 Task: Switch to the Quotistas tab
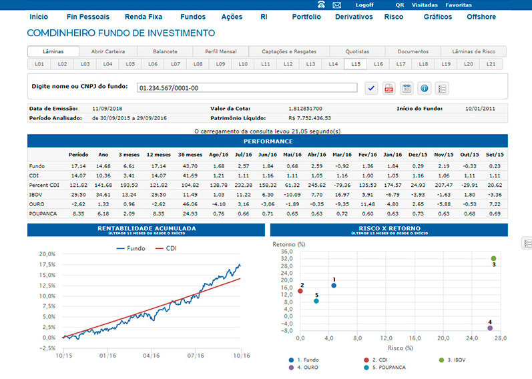click(x=357, y=51)
